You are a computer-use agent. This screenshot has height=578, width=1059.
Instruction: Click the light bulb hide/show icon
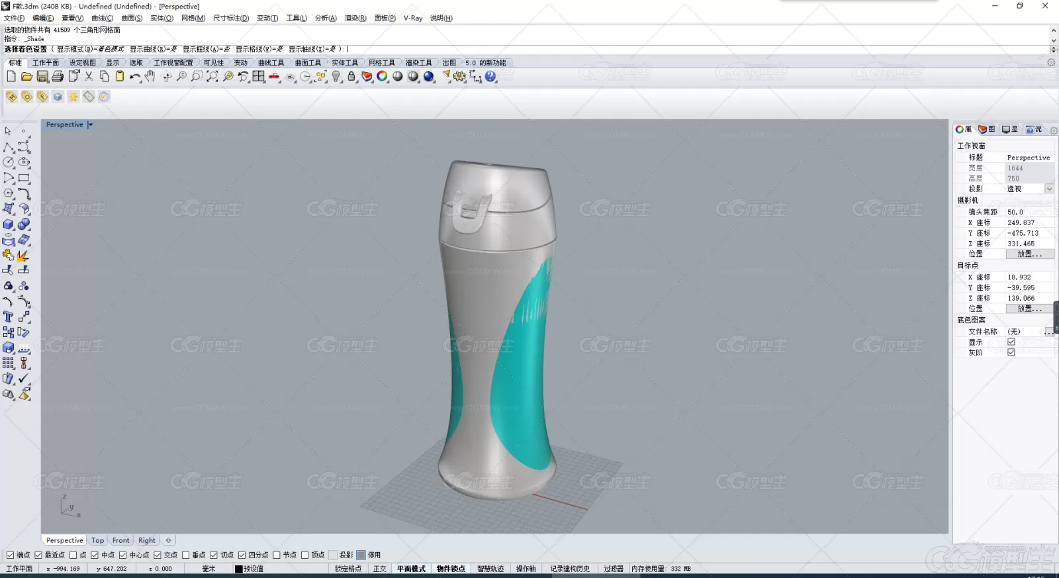pyautogui.click(x=336, y=77)
